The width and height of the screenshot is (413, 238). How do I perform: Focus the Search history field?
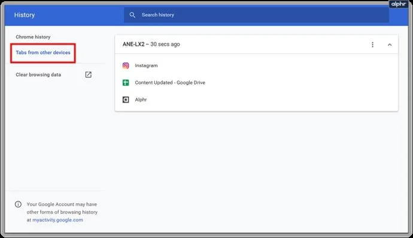[x=256, y=15]
